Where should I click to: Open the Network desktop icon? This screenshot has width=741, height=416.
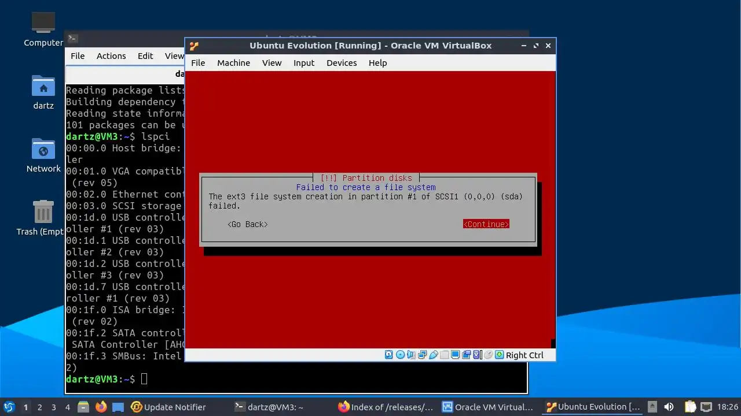coord(43,149)
